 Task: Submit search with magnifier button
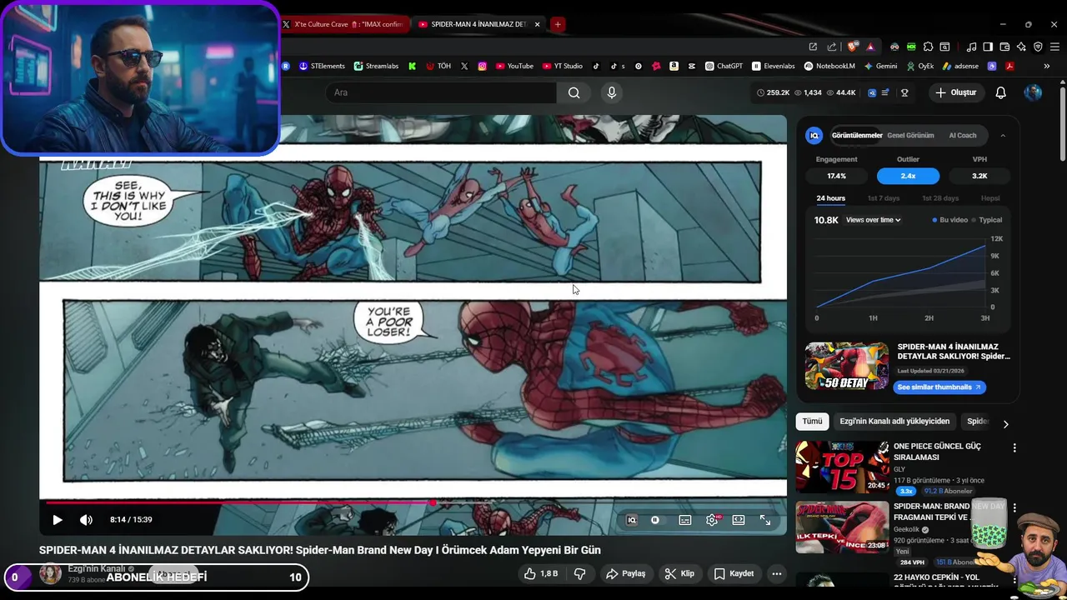[x=574, y=92]
